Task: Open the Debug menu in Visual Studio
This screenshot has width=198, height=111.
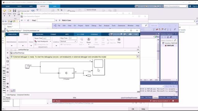Action: pyautogui.click(x=94, y=26)
